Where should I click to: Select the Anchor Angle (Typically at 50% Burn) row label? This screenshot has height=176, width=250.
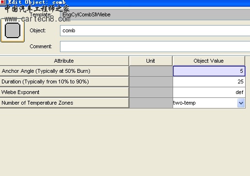pos(64,71)
